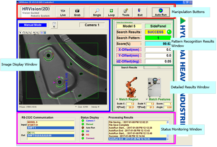217x147 pixels.
Task: Click the green SUCCESS indicator lamp
Action: 169,32
